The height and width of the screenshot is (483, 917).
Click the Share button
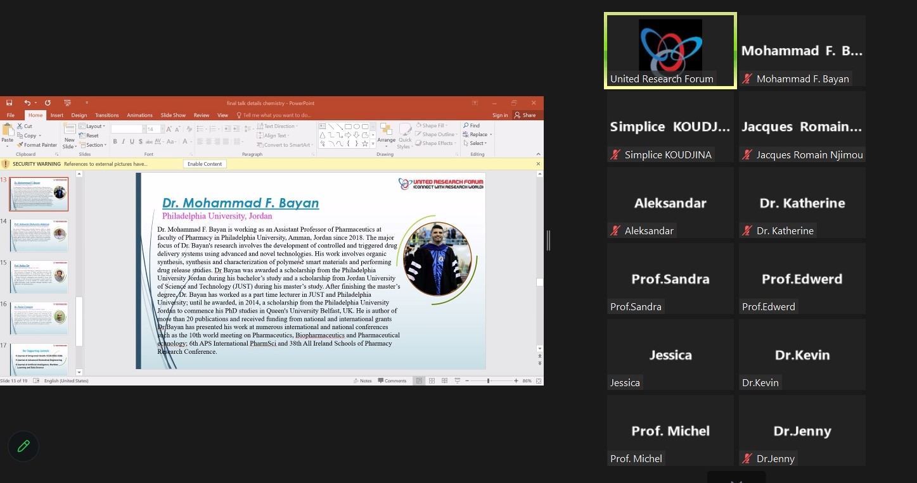tap(525, 115)
